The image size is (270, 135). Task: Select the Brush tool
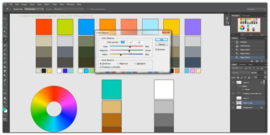[5, 50]
